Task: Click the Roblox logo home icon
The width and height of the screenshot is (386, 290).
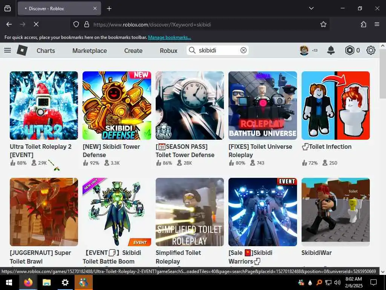Action: point(22,50)
